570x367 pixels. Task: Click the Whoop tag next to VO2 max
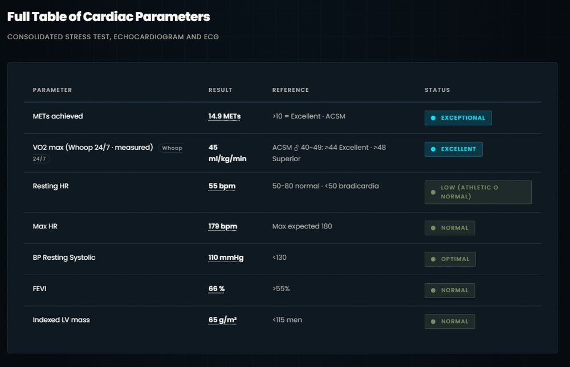tap(172, 148)
